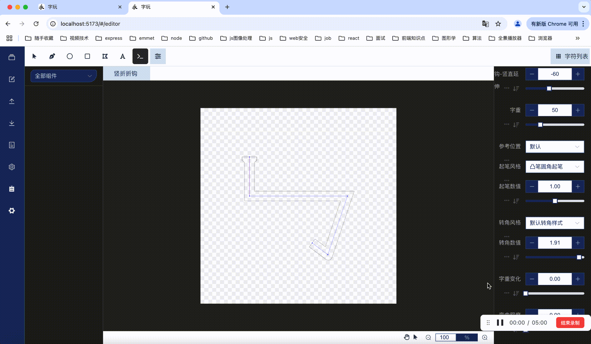This screenshot has height=344, width=591.
Task: Click the zoom percentage input field
Action: [x=446, y=337]
